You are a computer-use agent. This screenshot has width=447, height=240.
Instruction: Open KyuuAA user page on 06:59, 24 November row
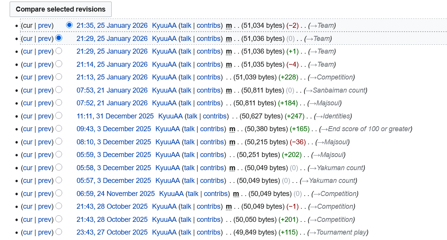tap(171, 194)
